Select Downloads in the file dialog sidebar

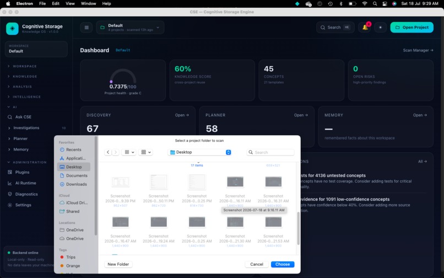[74, 184]
